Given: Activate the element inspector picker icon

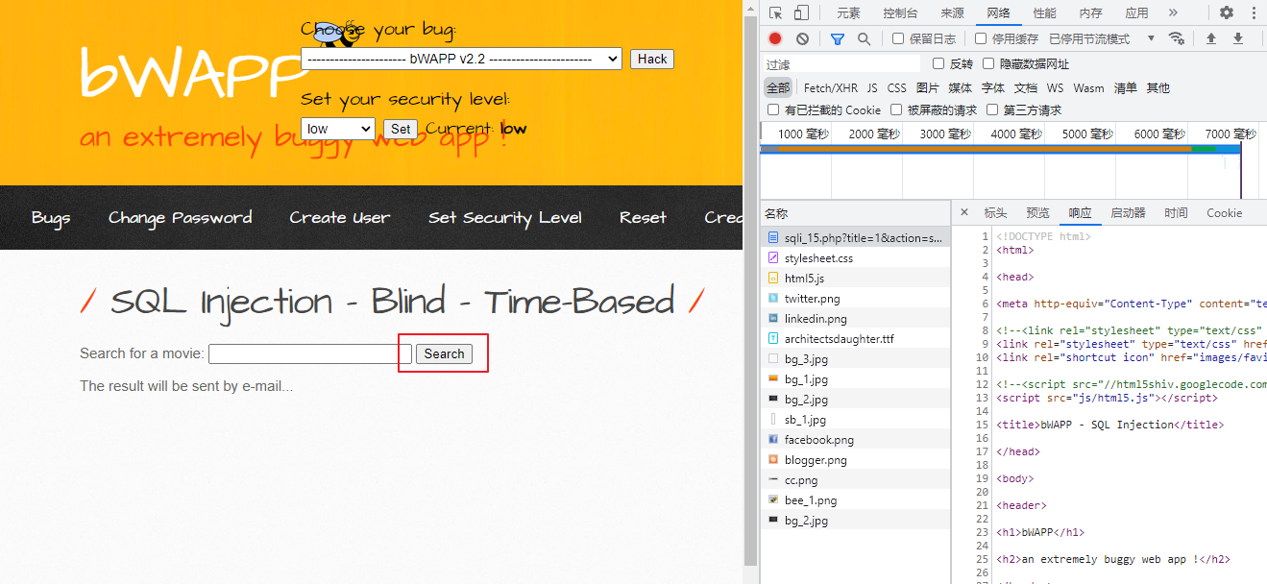Looking at the screenshot, I should click(x=776, y=12).
